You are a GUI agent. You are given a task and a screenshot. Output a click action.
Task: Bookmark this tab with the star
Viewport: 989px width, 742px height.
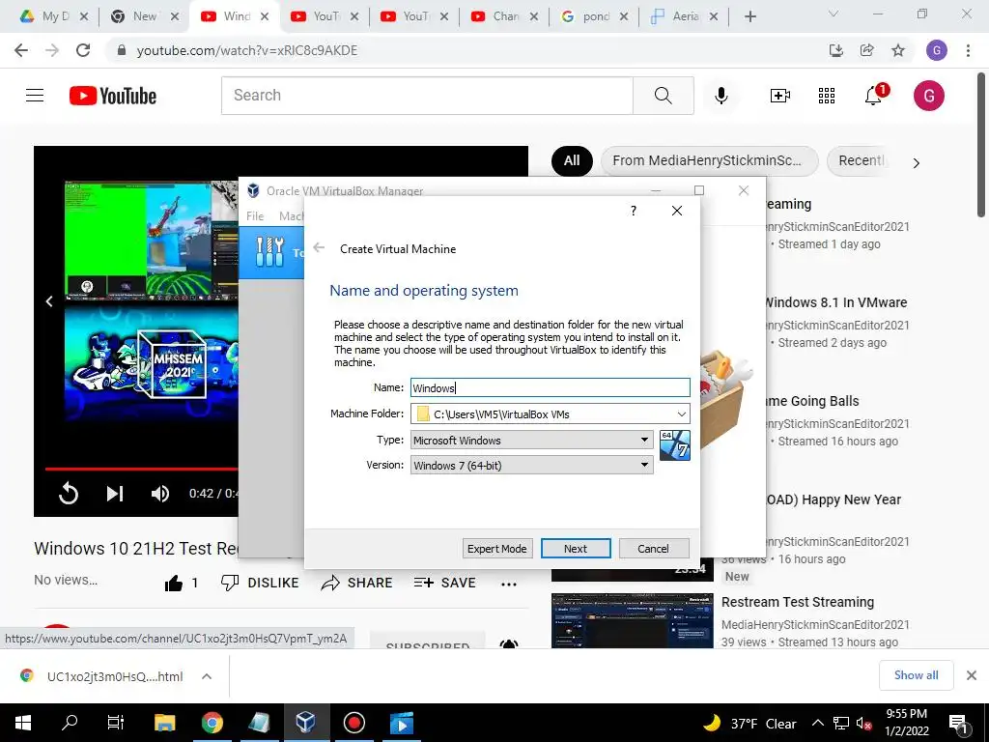pos(898,50)
